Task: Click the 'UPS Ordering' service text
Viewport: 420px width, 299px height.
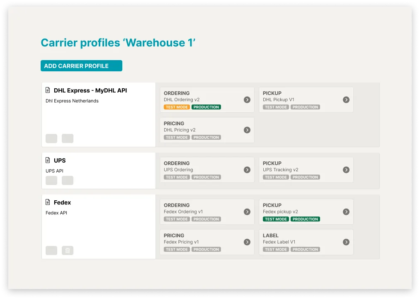Action: point(178,170)
